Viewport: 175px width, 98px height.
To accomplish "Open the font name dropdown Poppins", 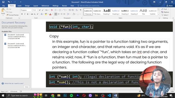I will [32, 10].
